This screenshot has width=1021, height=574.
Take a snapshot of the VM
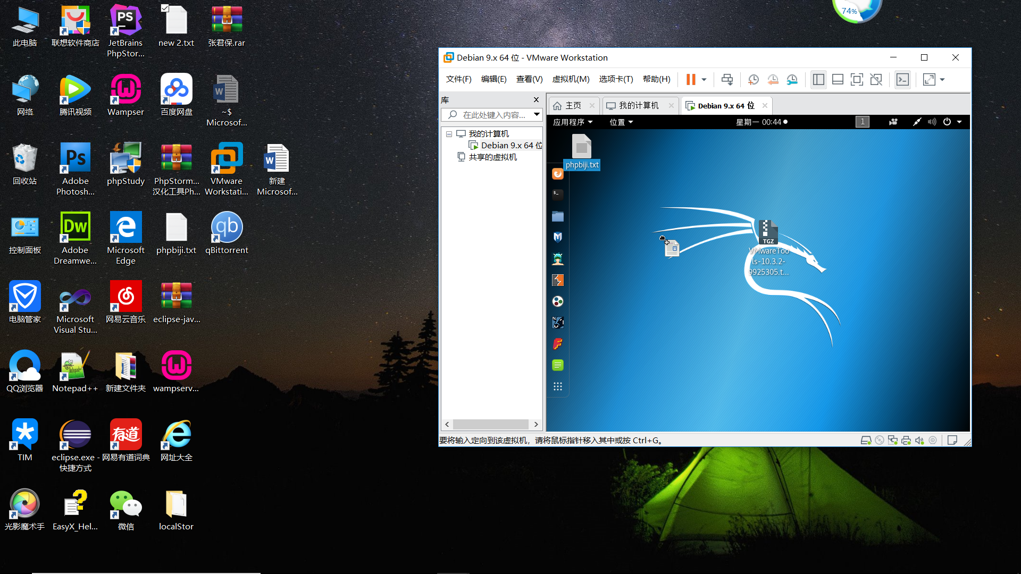[x=754, y=80]
